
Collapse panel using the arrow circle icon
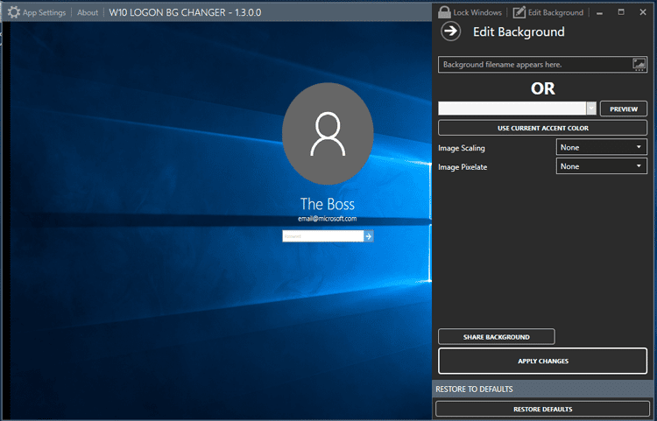[450, 32]
